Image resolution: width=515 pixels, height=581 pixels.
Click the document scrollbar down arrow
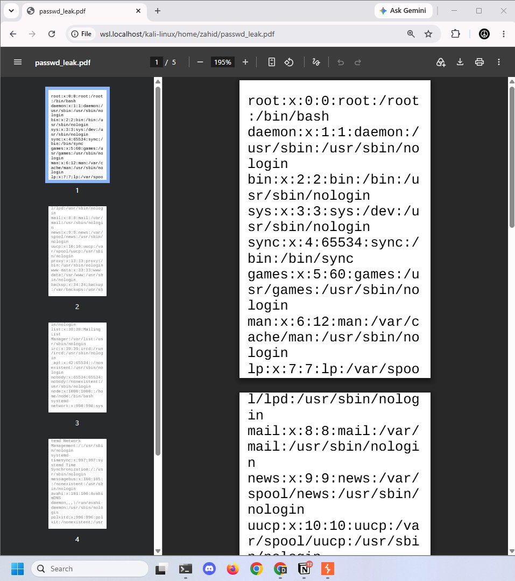point(512,551)
